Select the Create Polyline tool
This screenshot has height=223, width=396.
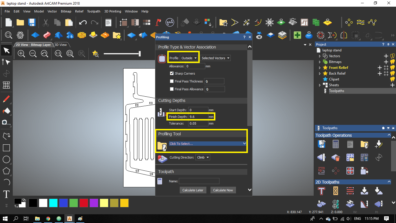pyautogui.click(x=6, y=136)
